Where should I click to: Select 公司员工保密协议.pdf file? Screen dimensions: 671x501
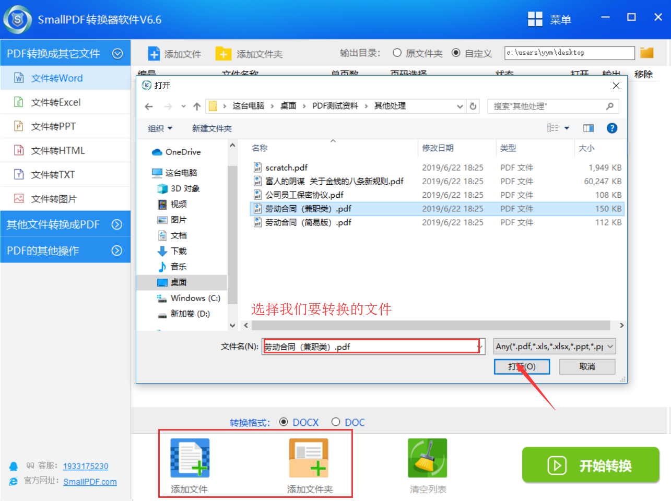[304, 195]
